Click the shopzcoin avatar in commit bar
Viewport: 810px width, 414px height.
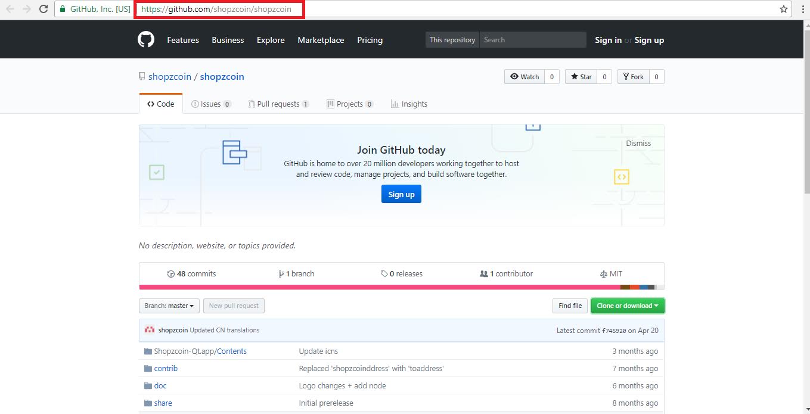(x=150, y=330)
